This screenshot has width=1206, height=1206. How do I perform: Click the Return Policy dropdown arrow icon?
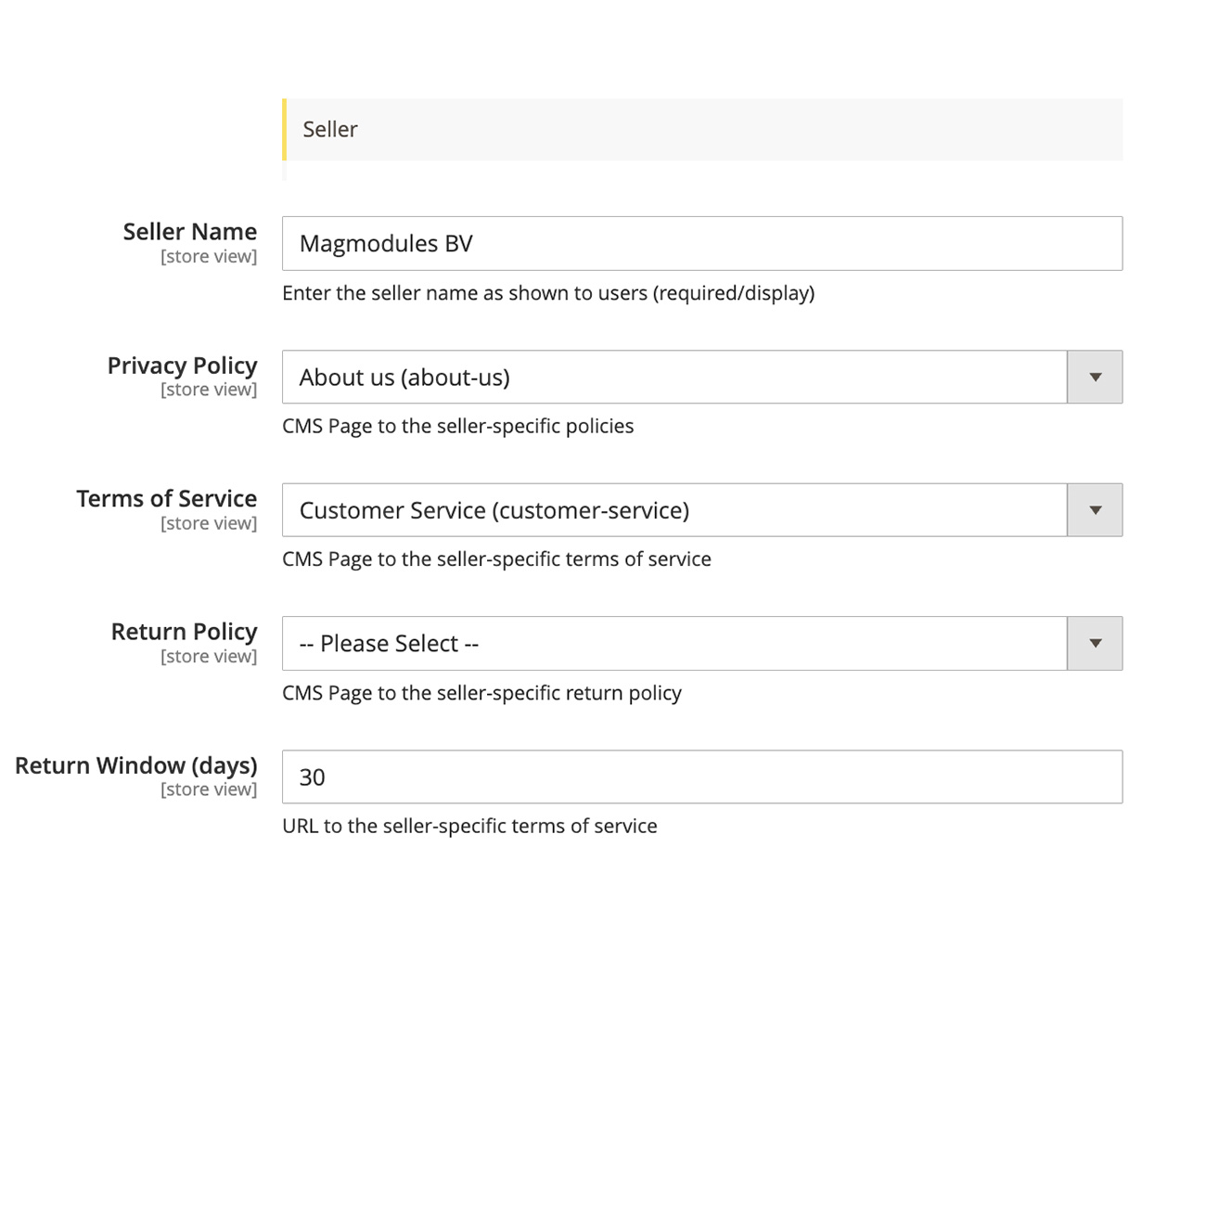tap(1095, 643)
